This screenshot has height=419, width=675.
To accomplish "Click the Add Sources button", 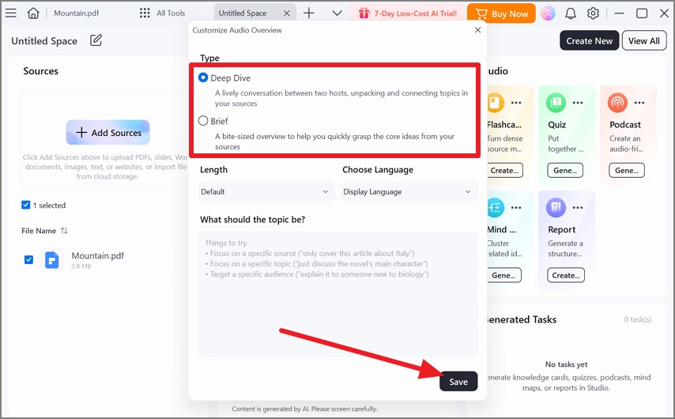I will (108, 132).
